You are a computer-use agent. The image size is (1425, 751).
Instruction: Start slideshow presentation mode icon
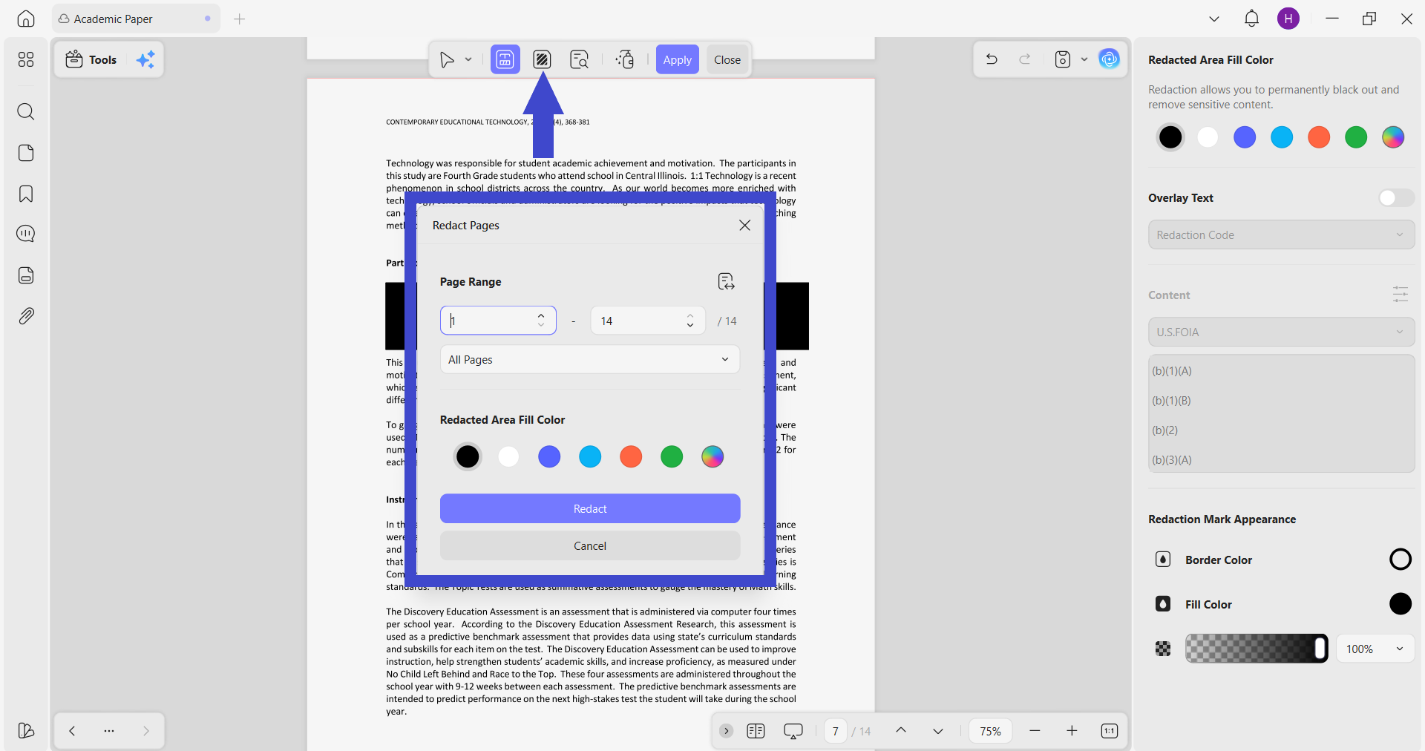point(793,731)
